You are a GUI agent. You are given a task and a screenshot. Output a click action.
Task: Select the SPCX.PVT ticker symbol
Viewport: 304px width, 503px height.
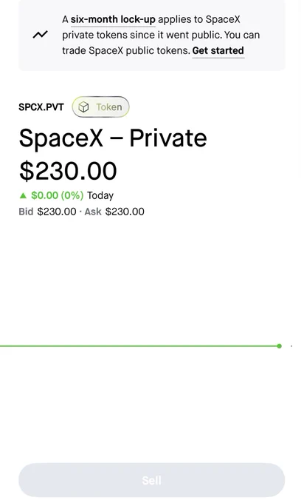pyautogui.click(x=41, y=107)
